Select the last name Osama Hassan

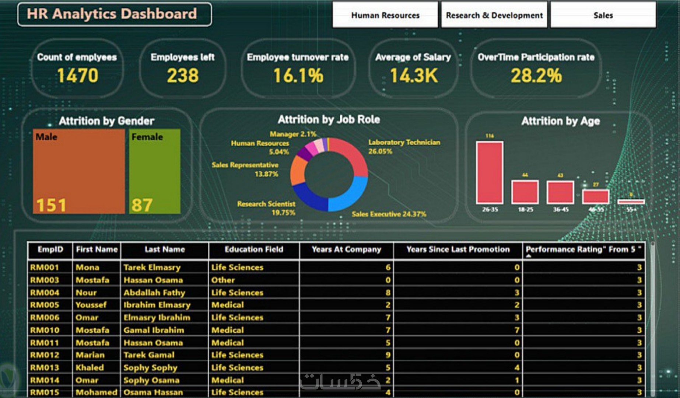pyautogui.click(x=153, y=392)
